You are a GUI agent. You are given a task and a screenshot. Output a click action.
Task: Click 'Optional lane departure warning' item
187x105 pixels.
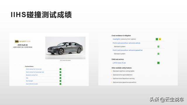pos(124,78)
